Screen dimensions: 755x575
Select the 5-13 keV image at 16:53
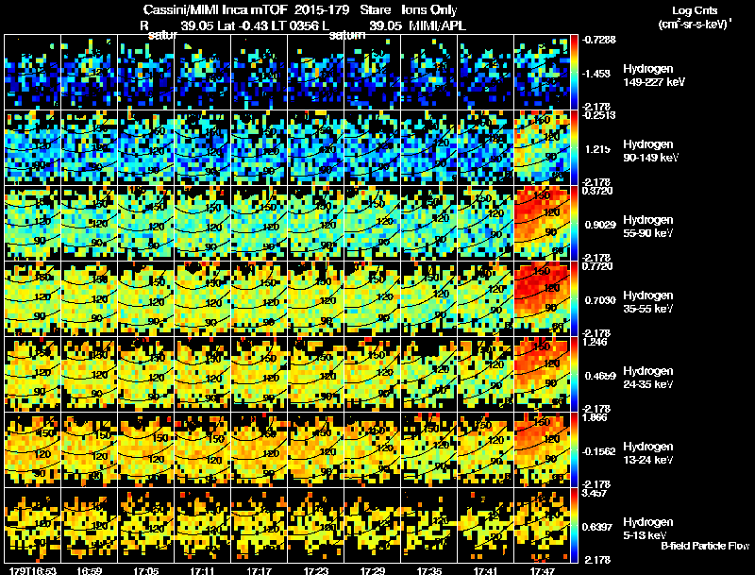pyautogui.click(x=32, y=525)
